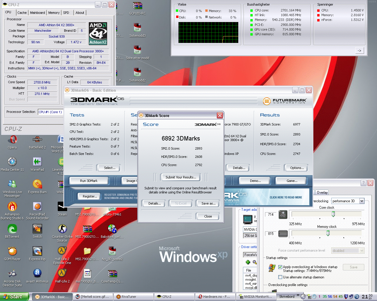This screenshot has width=377, height=301.
Task: Open avast! Antivirus desktop icon
Action: tap(37, 276)
